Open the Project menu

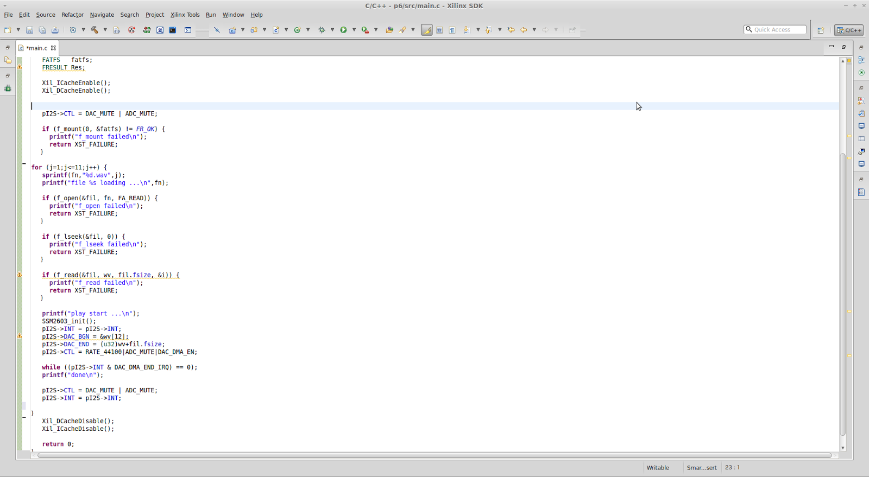click(x=155, y=15)
